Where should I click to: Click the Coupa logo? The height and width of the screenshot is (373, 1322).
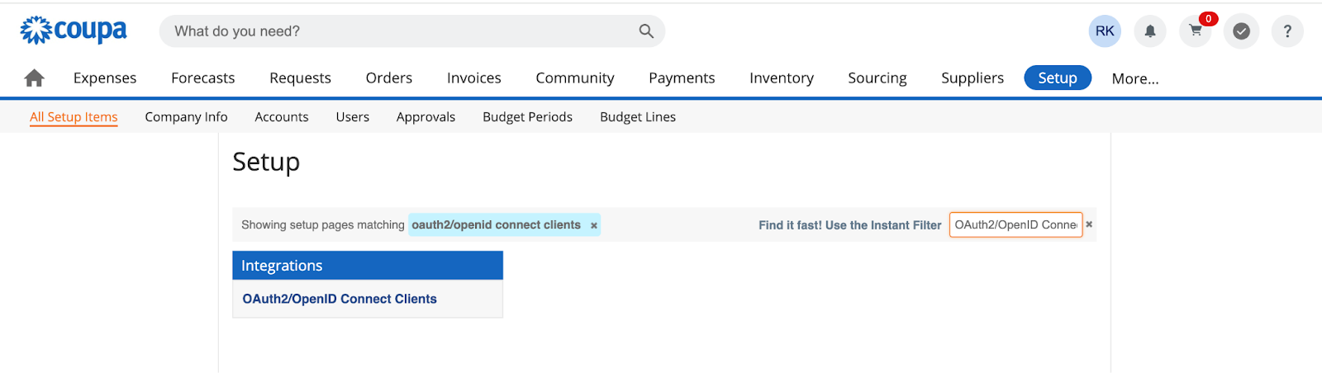(x=74, y=31)
